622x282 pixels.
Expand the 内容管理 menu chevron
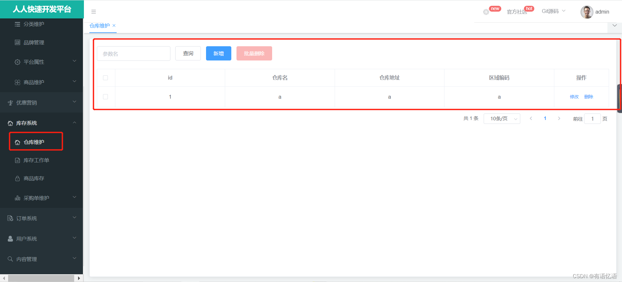click(75, 258)
